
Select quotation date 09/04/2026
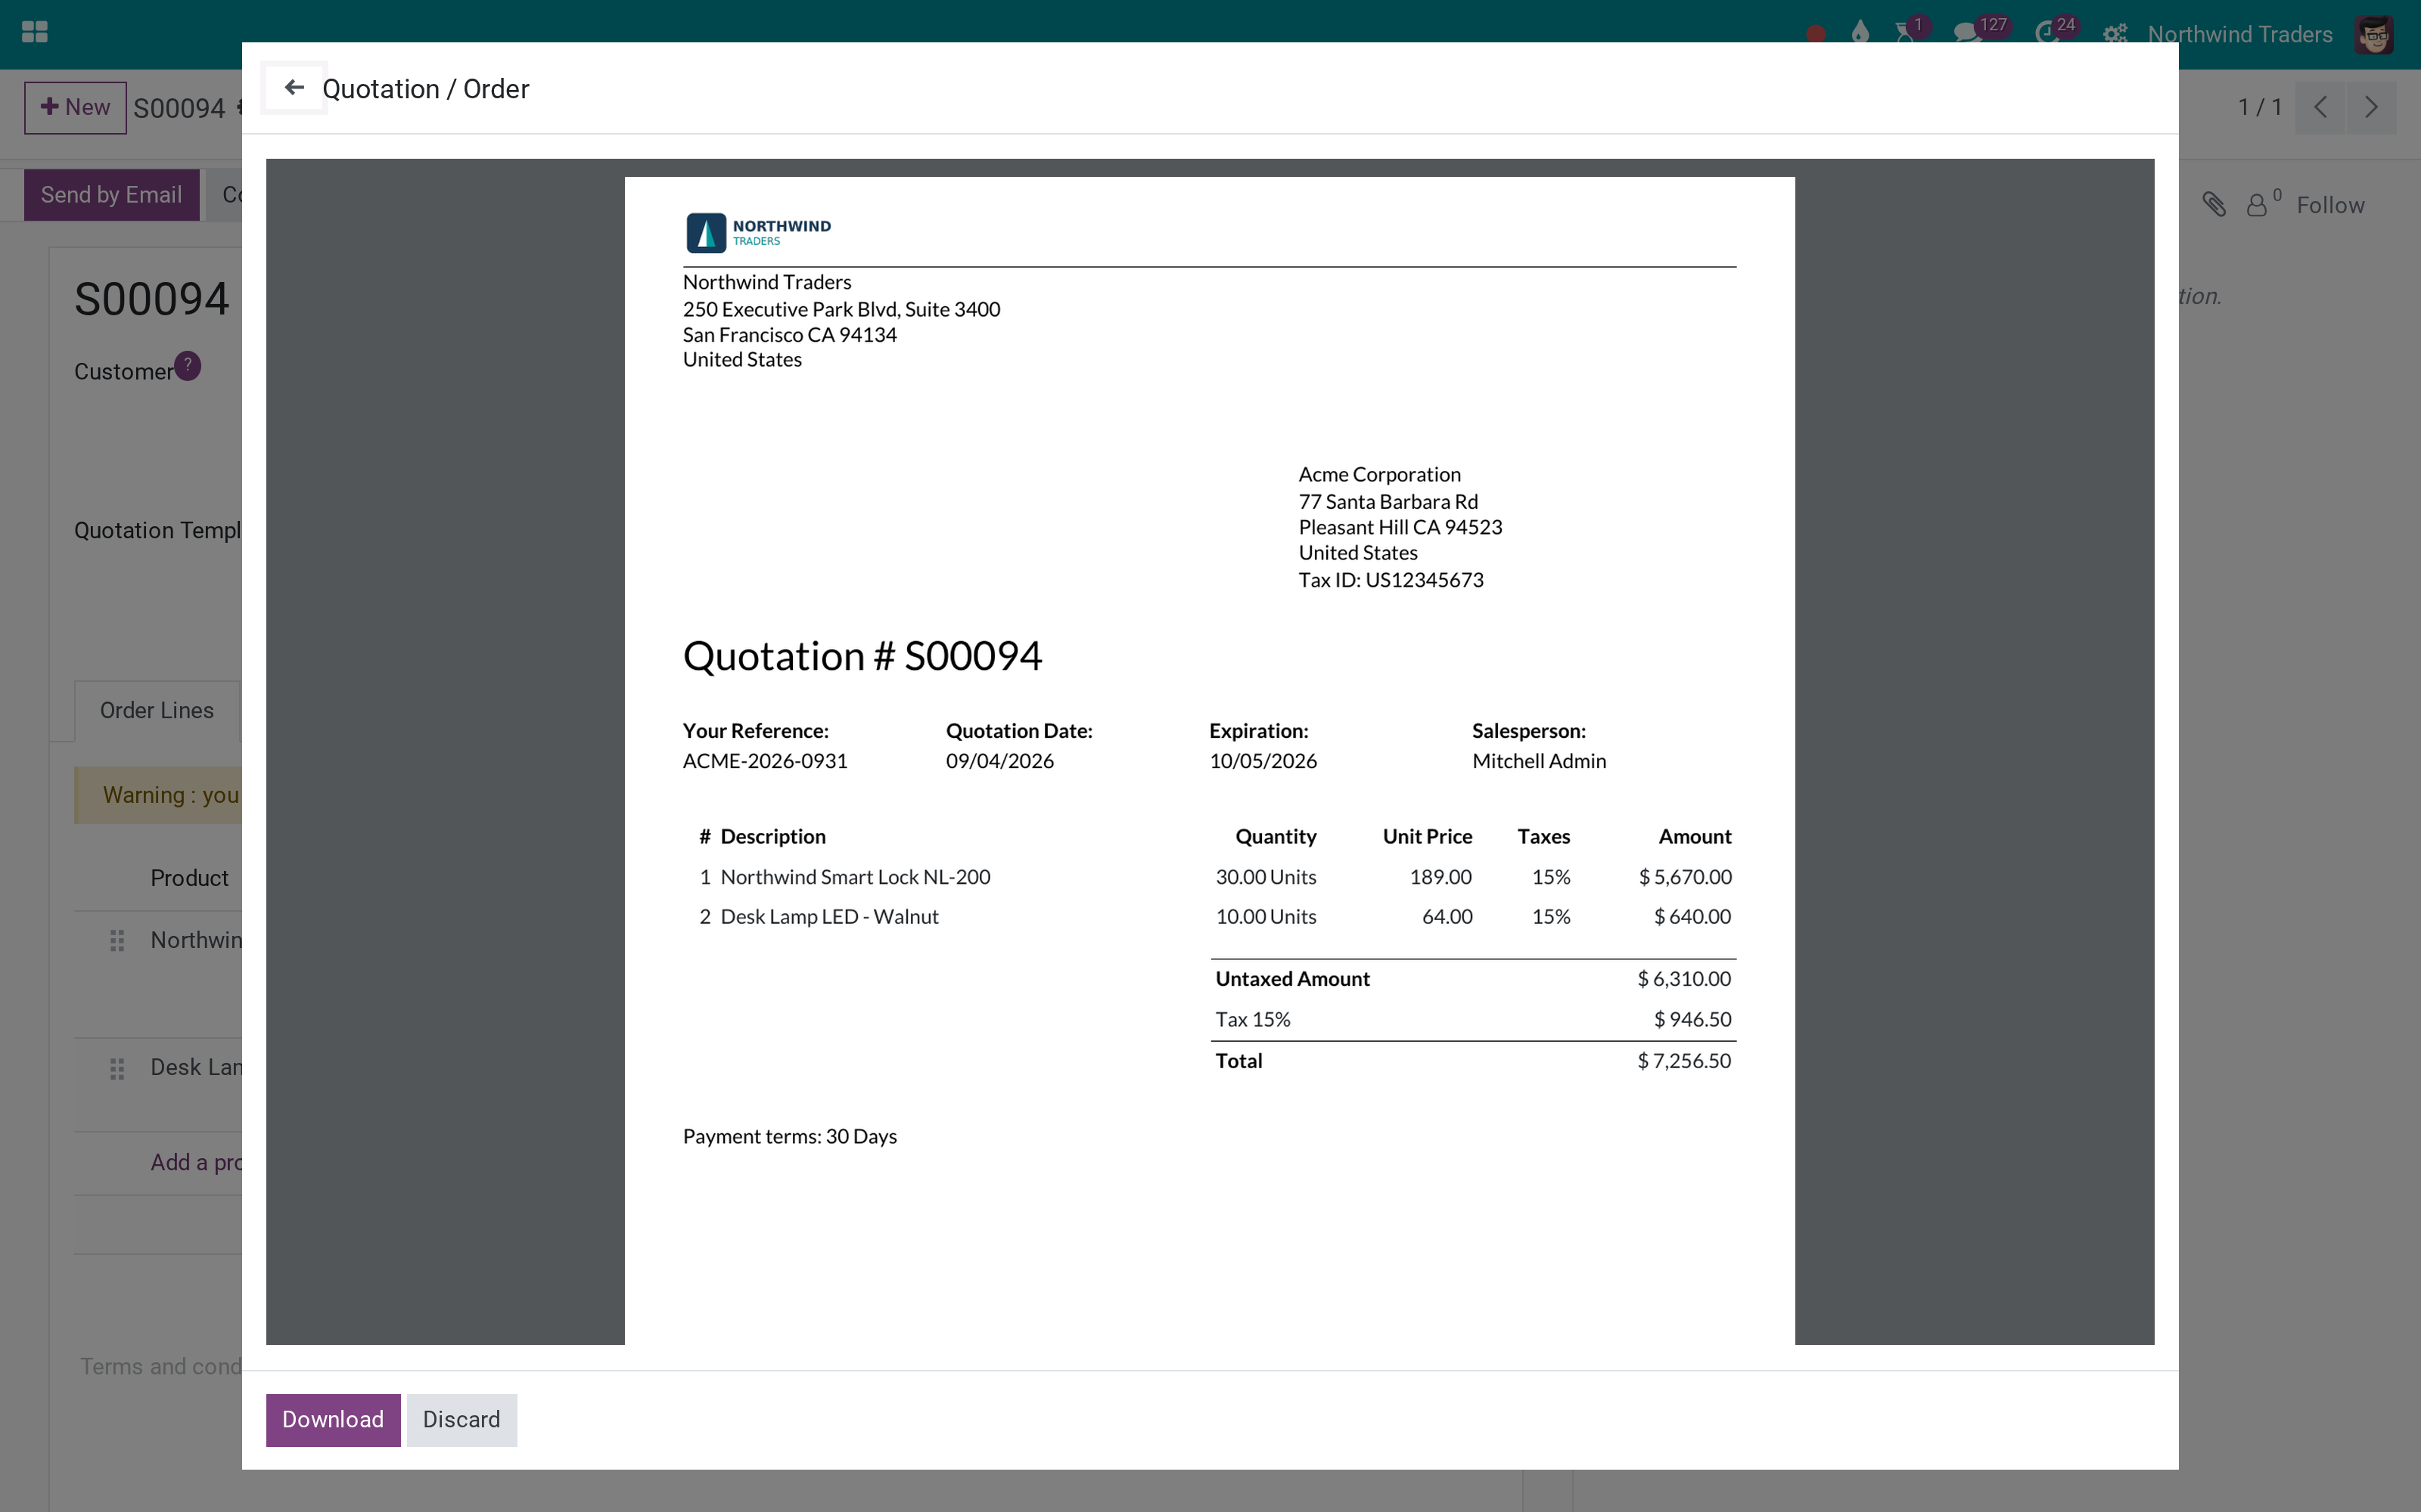[999, 761]
